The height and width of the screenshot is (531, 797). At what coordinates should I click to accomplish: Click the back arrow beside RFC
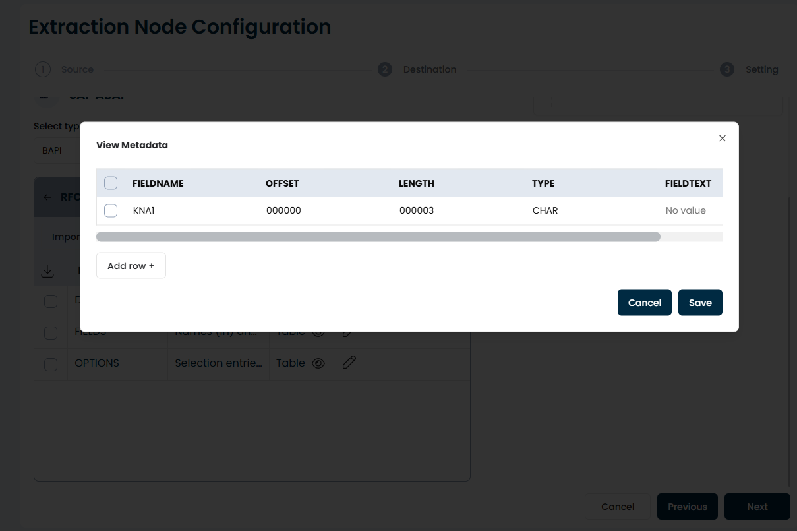coord(47,197)
